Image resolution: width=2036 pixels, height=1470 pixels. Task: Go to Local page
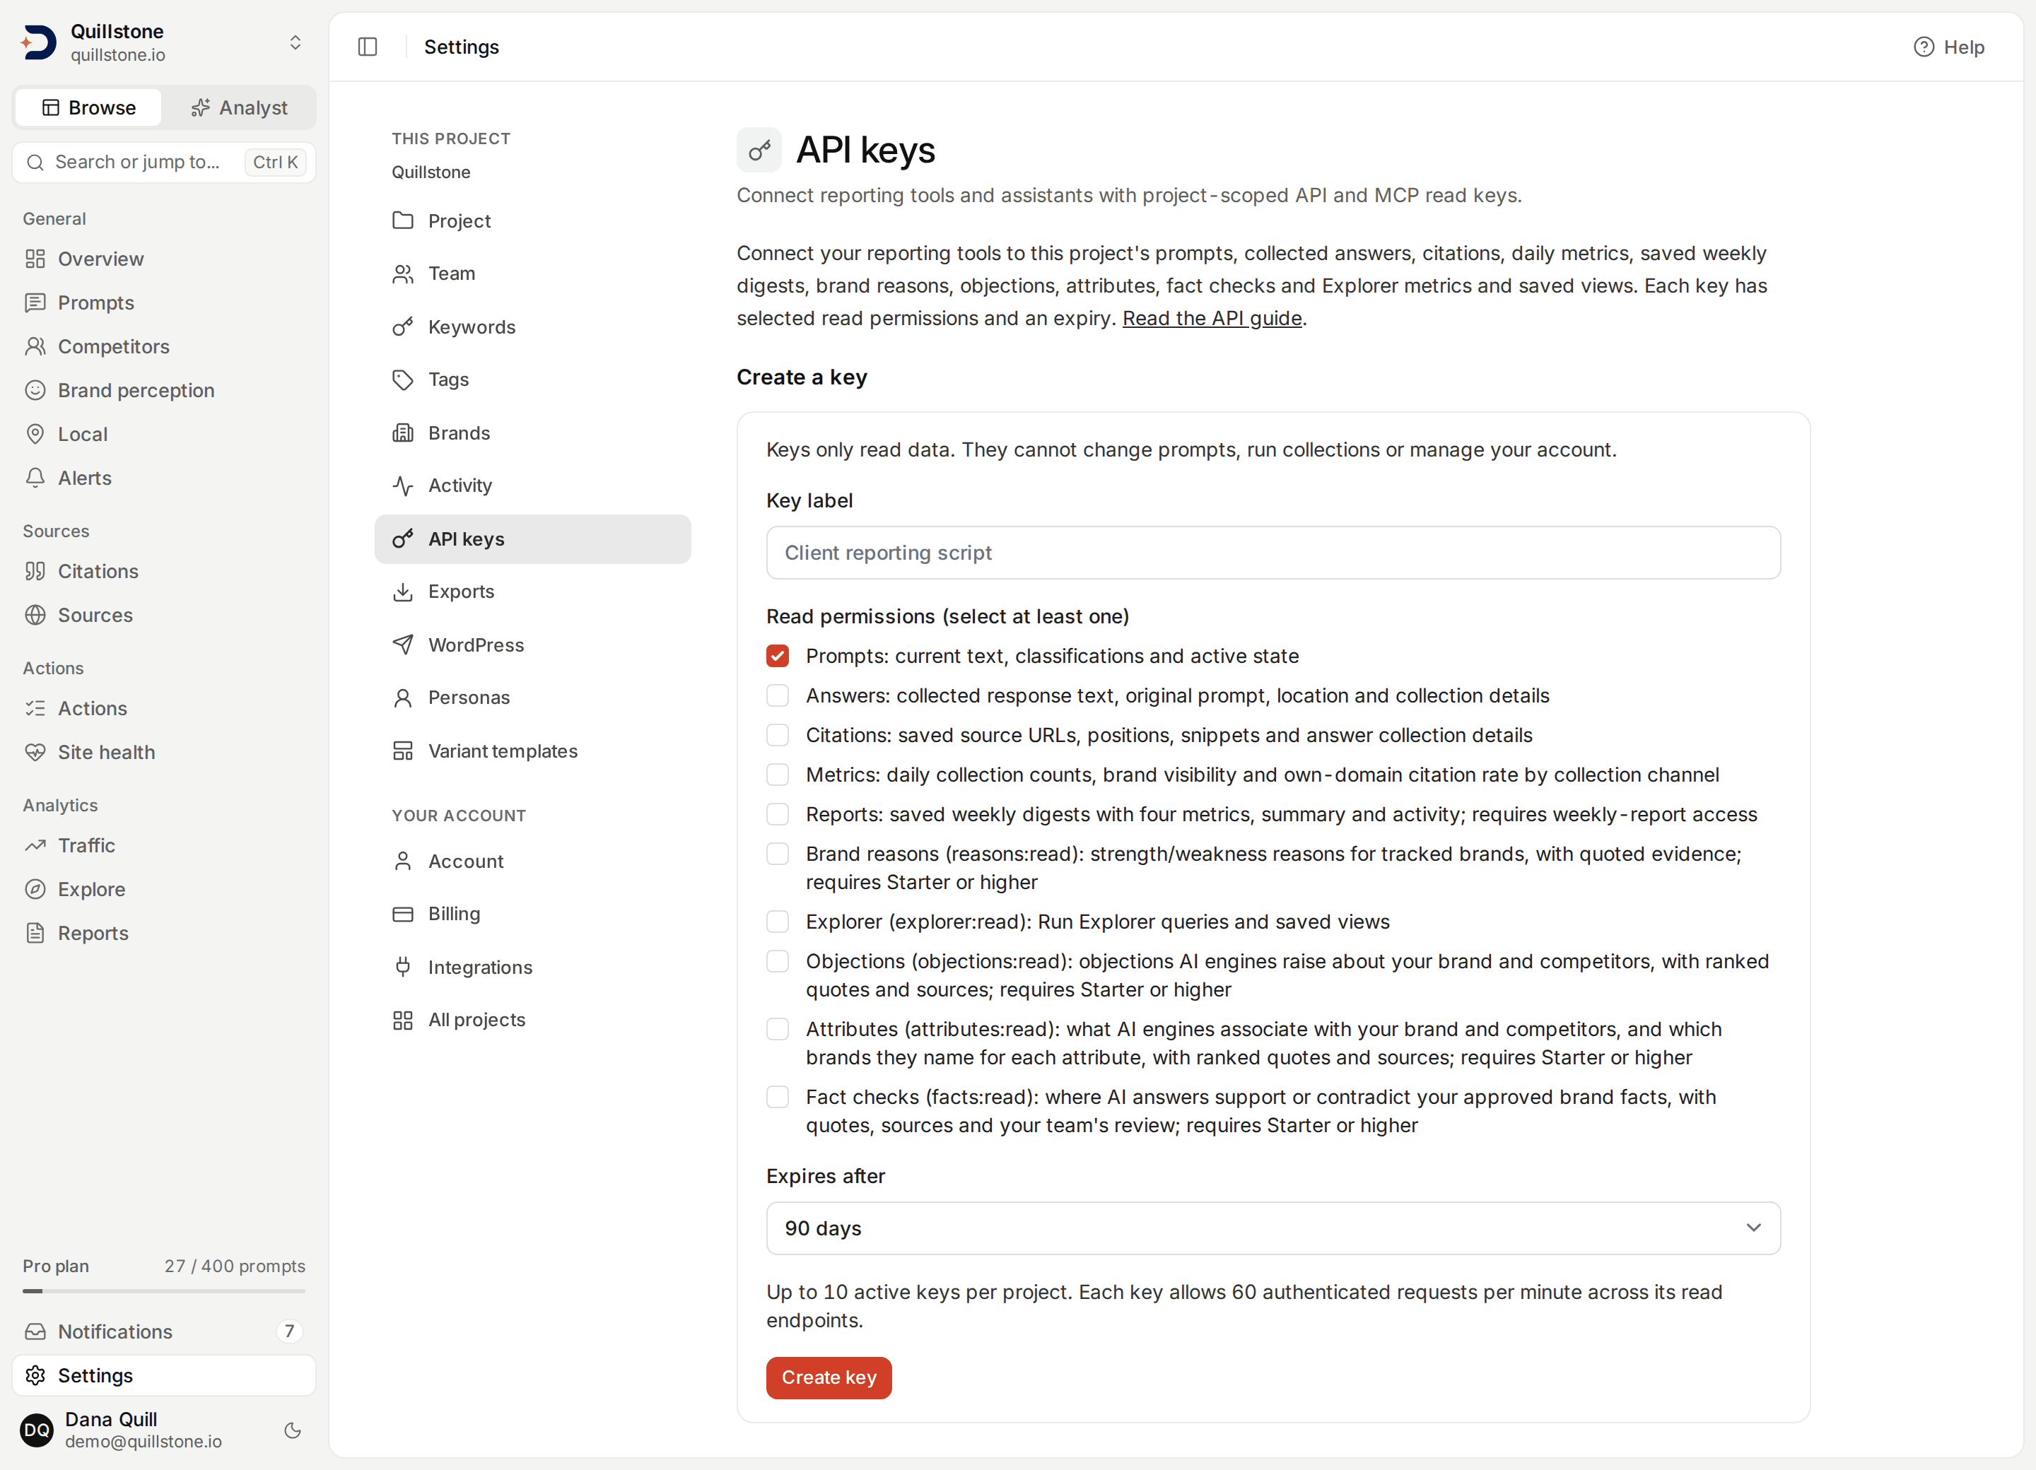tap(164, 435)
